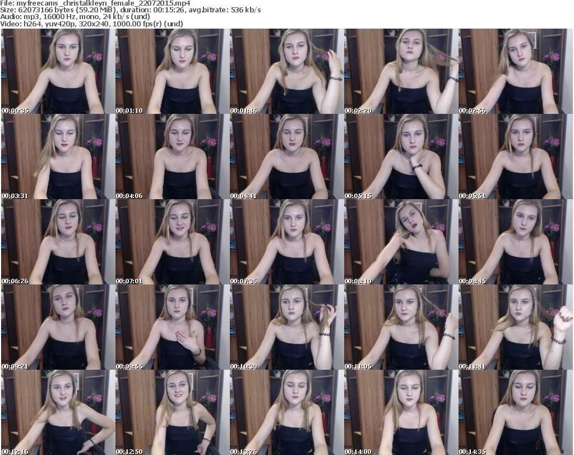
Task: Click the 00:11:41 thumbnail
Action: (x=516, y=327)
